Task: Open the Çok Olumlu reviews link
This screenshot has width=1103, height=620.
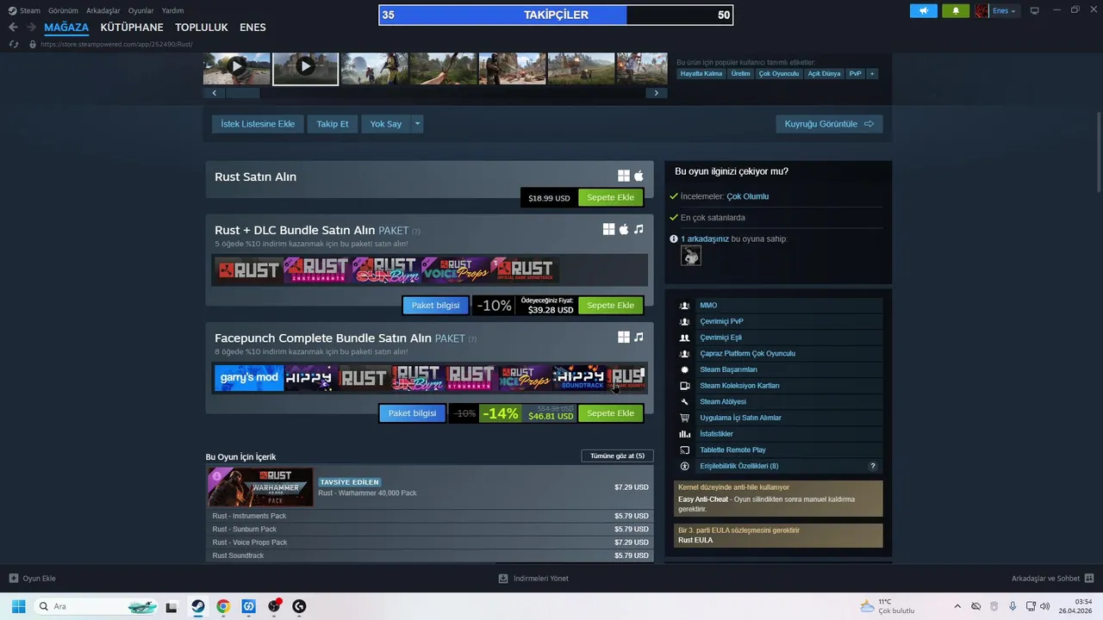Action: pos(747,196)
